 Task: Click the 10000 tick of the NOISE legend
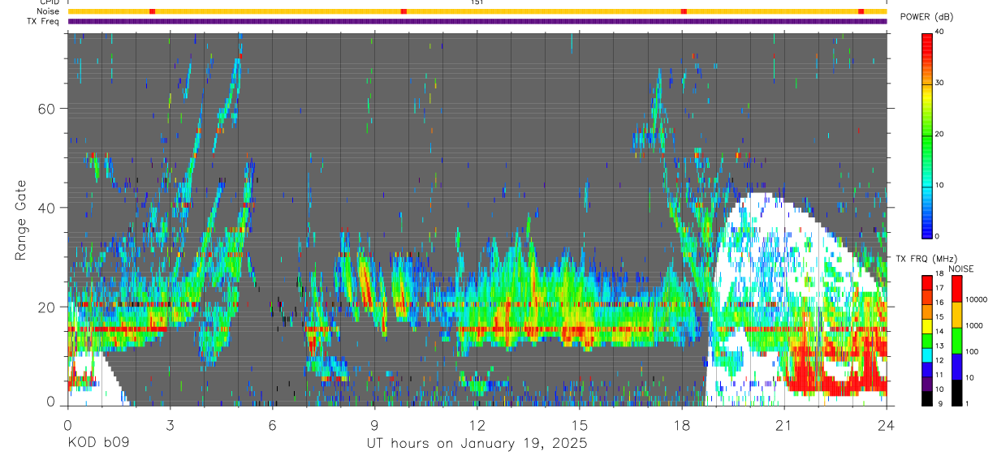[975, 299]
